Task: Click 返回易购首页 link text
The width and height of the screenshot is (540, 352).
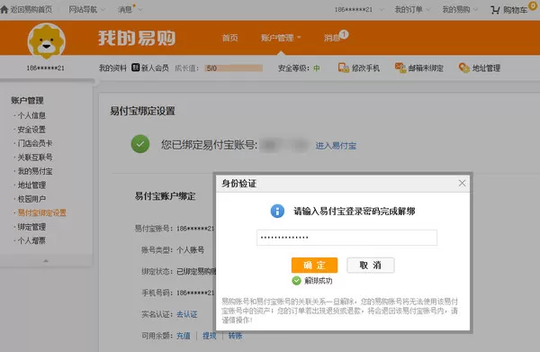Action: point(31,9)
